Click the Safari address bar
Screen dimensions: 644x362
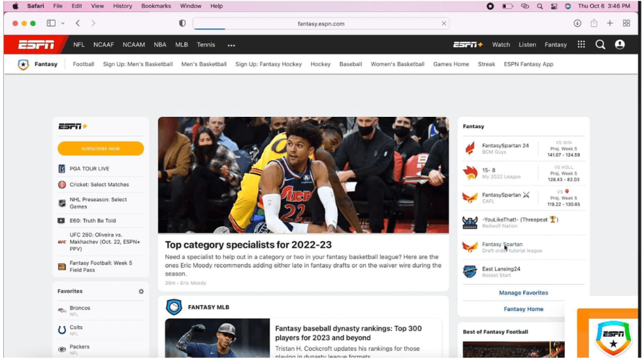tap(321, 23)
